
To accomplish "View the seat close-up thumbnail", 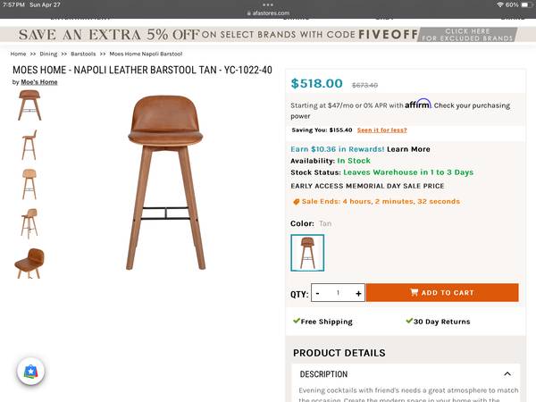I will click(x=29, y=264).
